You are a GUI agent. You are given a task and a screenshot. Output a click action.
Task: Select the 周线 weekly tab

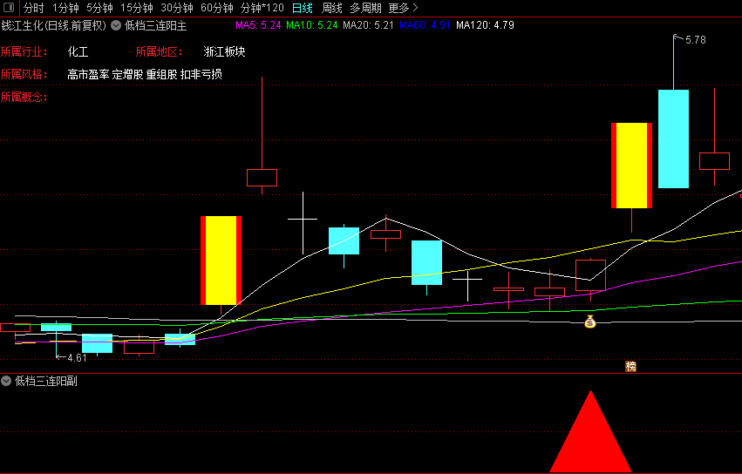point(331,8)
